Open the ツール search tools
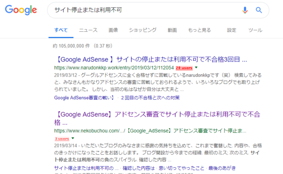The width and height of the screenshot is (283, 174). (x=255, y=30)
